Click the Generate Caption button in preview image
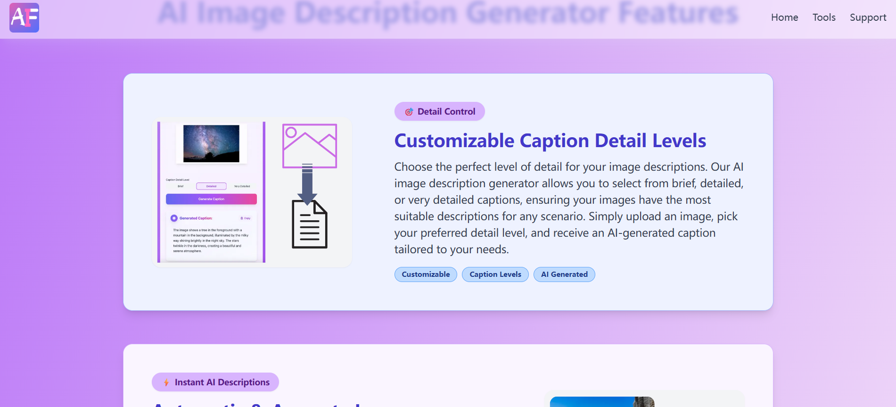896x407 pixels. coord(211,199)
